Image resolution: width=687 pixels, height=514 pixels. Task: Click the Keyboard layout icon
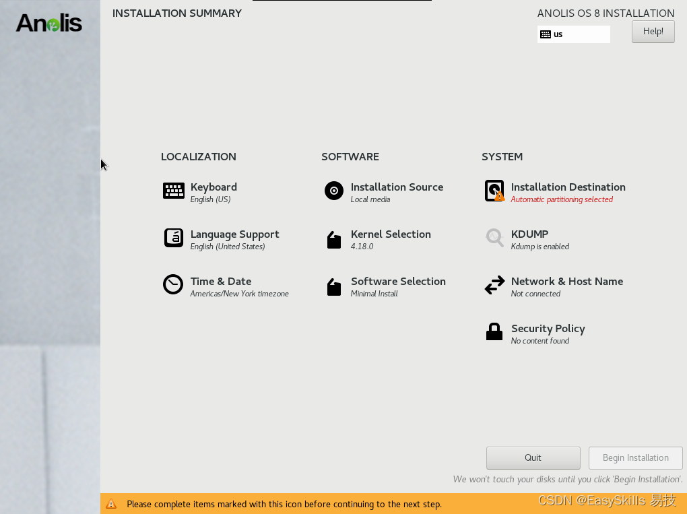(x=174, y=191)
